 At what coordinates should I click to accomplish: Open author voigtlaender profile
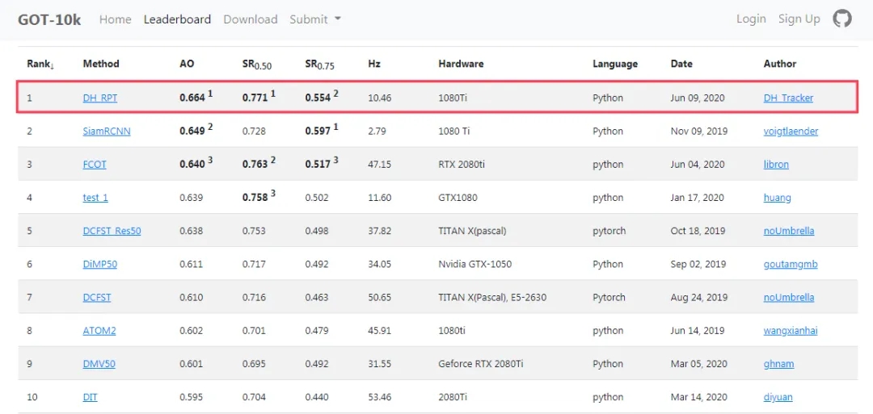791,132
